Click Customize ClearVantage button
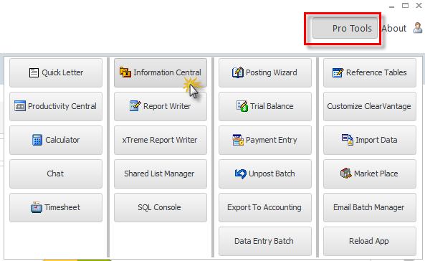 (370, 107)
